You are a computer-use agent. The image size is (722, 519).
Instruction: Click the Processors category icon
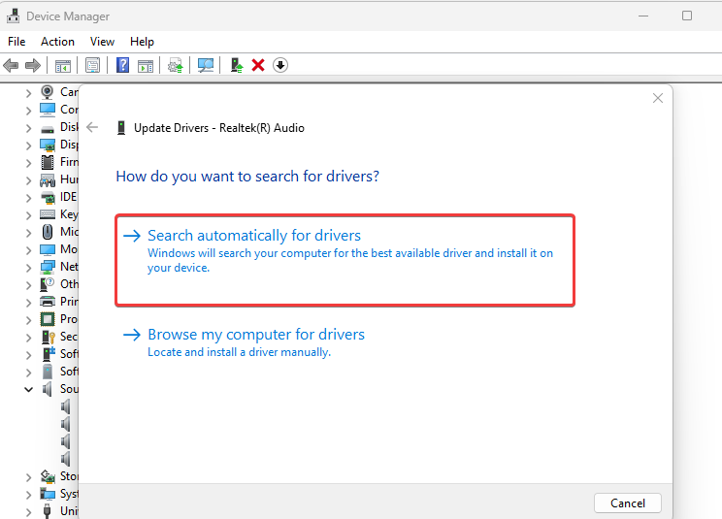click(48, 319)
